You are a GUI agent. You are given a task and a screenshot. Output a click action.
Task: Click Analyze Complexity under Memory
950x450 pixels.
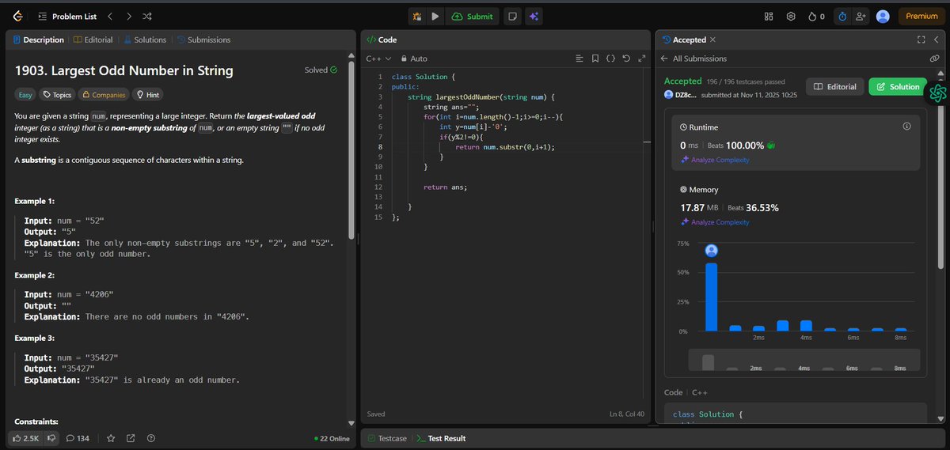click(715, 222)
